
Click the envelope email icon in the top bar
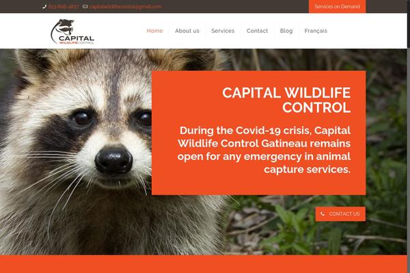pyautogui.click(x=85, y=7)
